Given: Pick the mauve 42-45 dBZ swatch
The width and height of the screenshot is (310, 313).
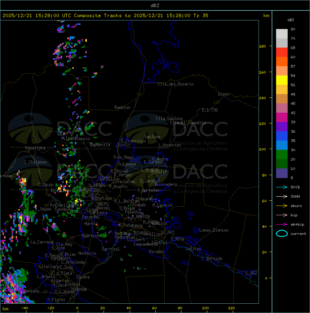Looking at the screenshot, I should tap(282, 108).
